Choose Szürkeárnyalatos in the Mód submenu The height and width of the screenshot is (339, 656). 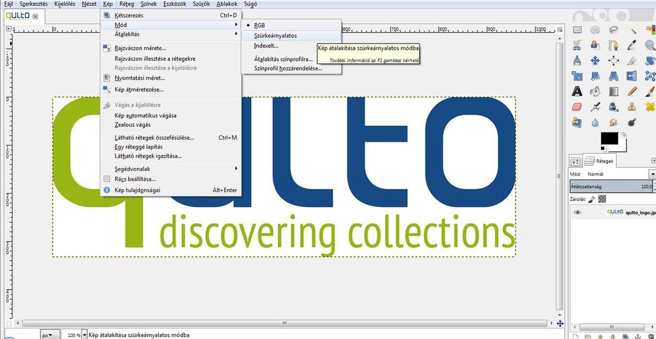291,36
